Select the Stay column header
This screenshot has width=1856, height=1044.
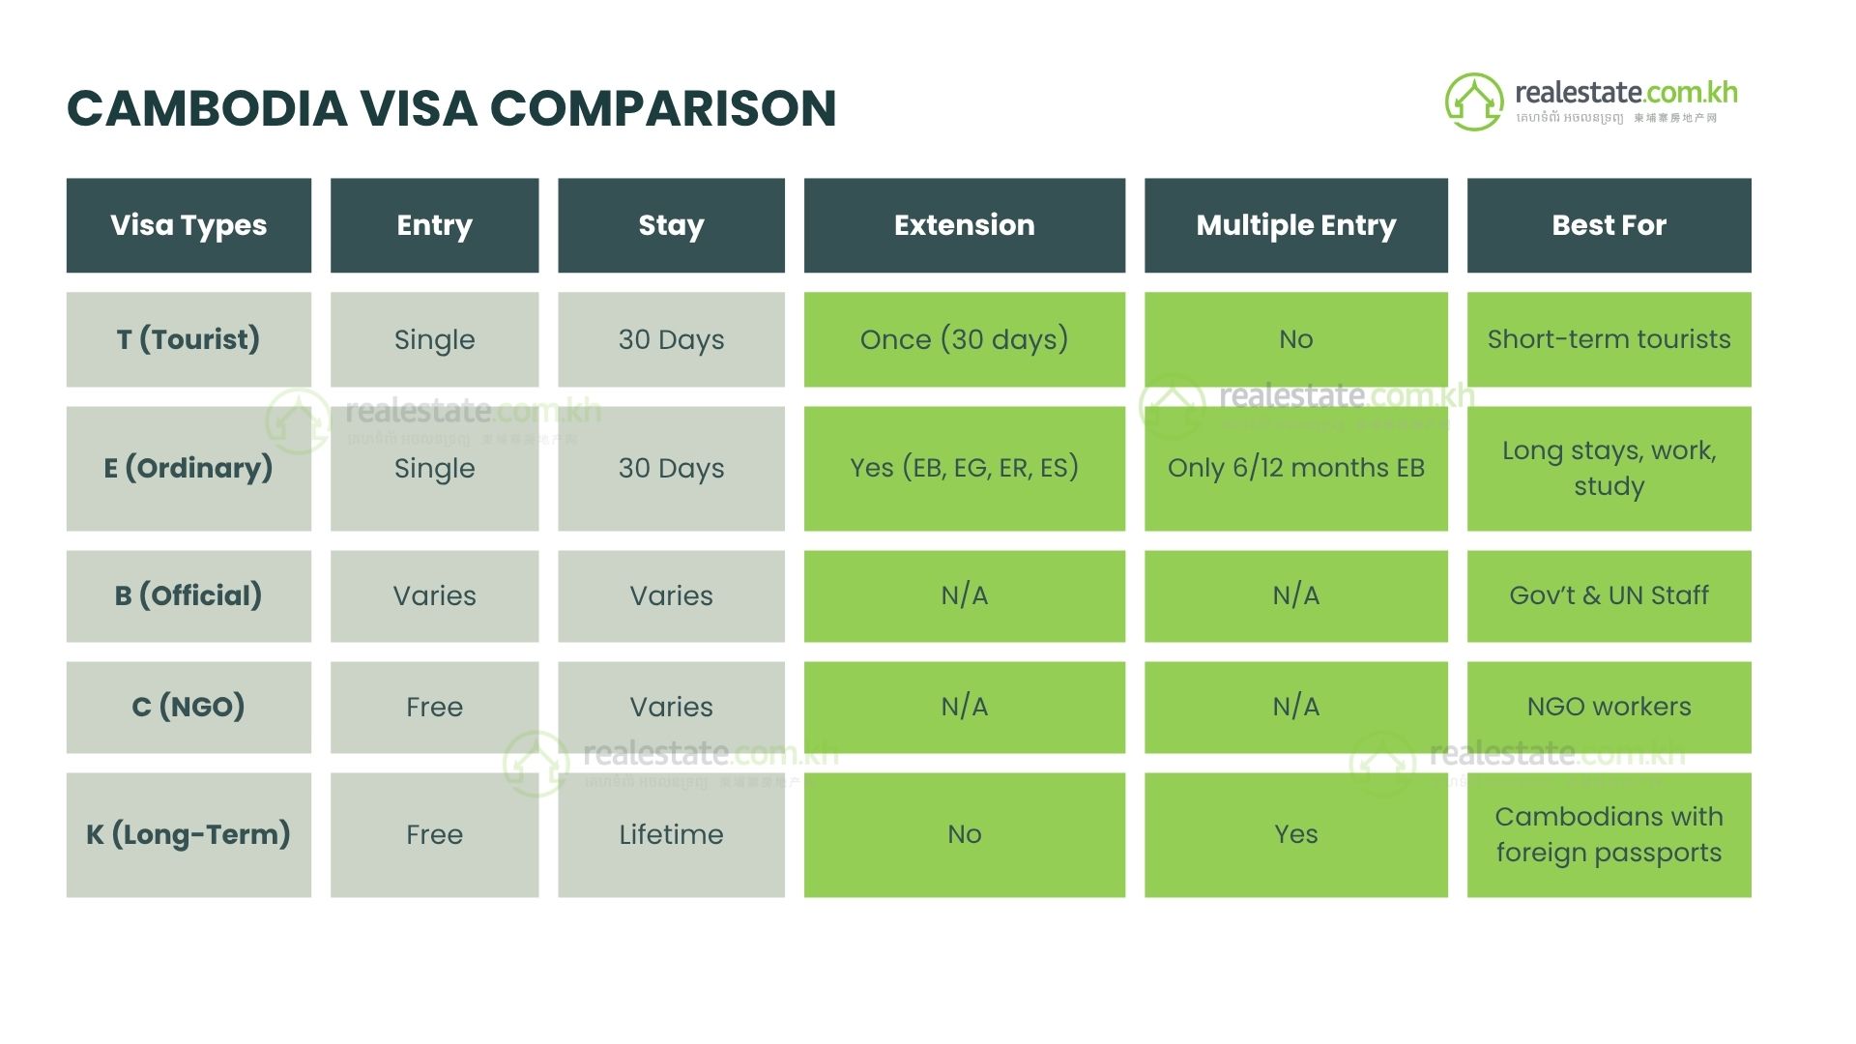click(671, 225)
